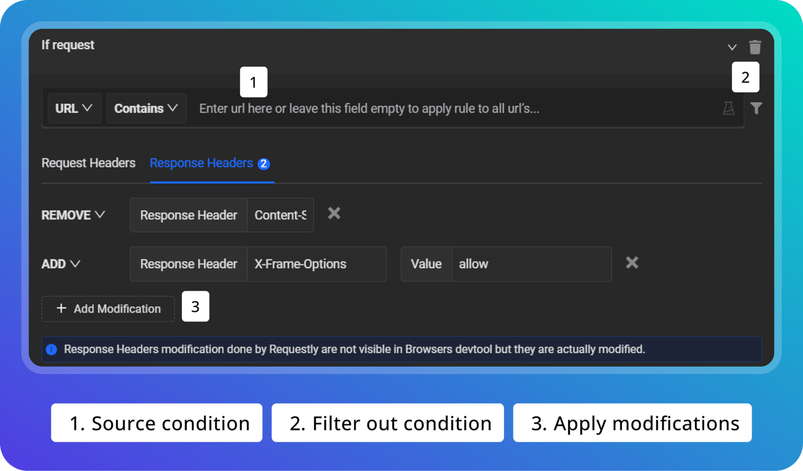The height and width of the screenshot is (471, 803).
Task: Delete the rule using the trash icon
Action: tap(755, 47)
